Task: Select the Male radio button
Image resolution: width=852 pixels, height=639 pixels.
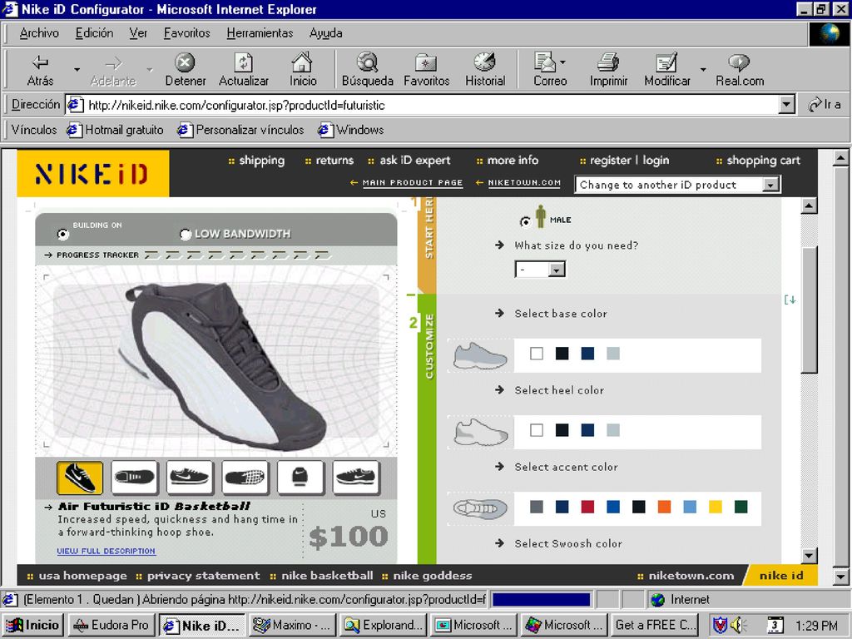Action: click(x=525, y=221)
